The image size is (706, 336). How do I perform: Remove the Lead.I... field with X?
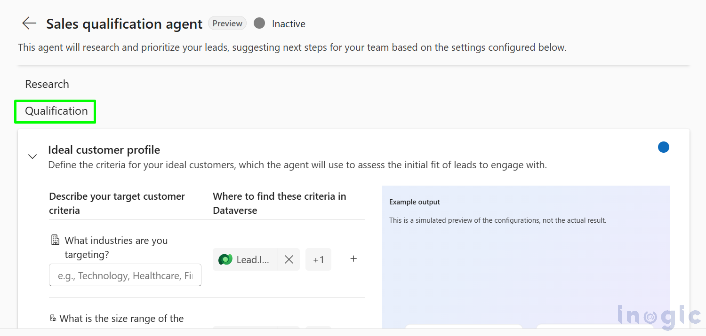[289, 259]
